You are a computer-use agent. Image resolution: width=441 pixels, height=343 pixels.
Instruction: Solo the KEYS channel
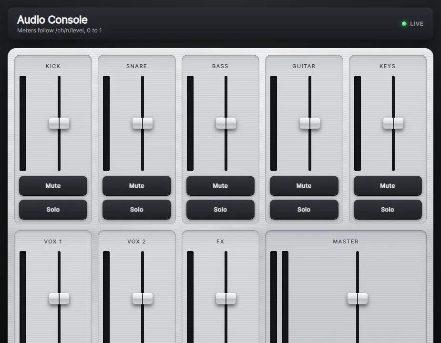[388, 210]
